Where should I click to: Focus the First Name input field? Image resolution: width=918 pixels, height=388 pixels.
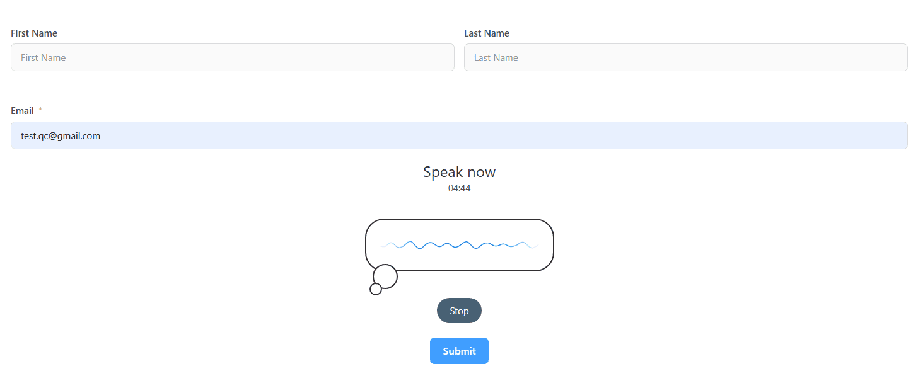pos(233,57)
